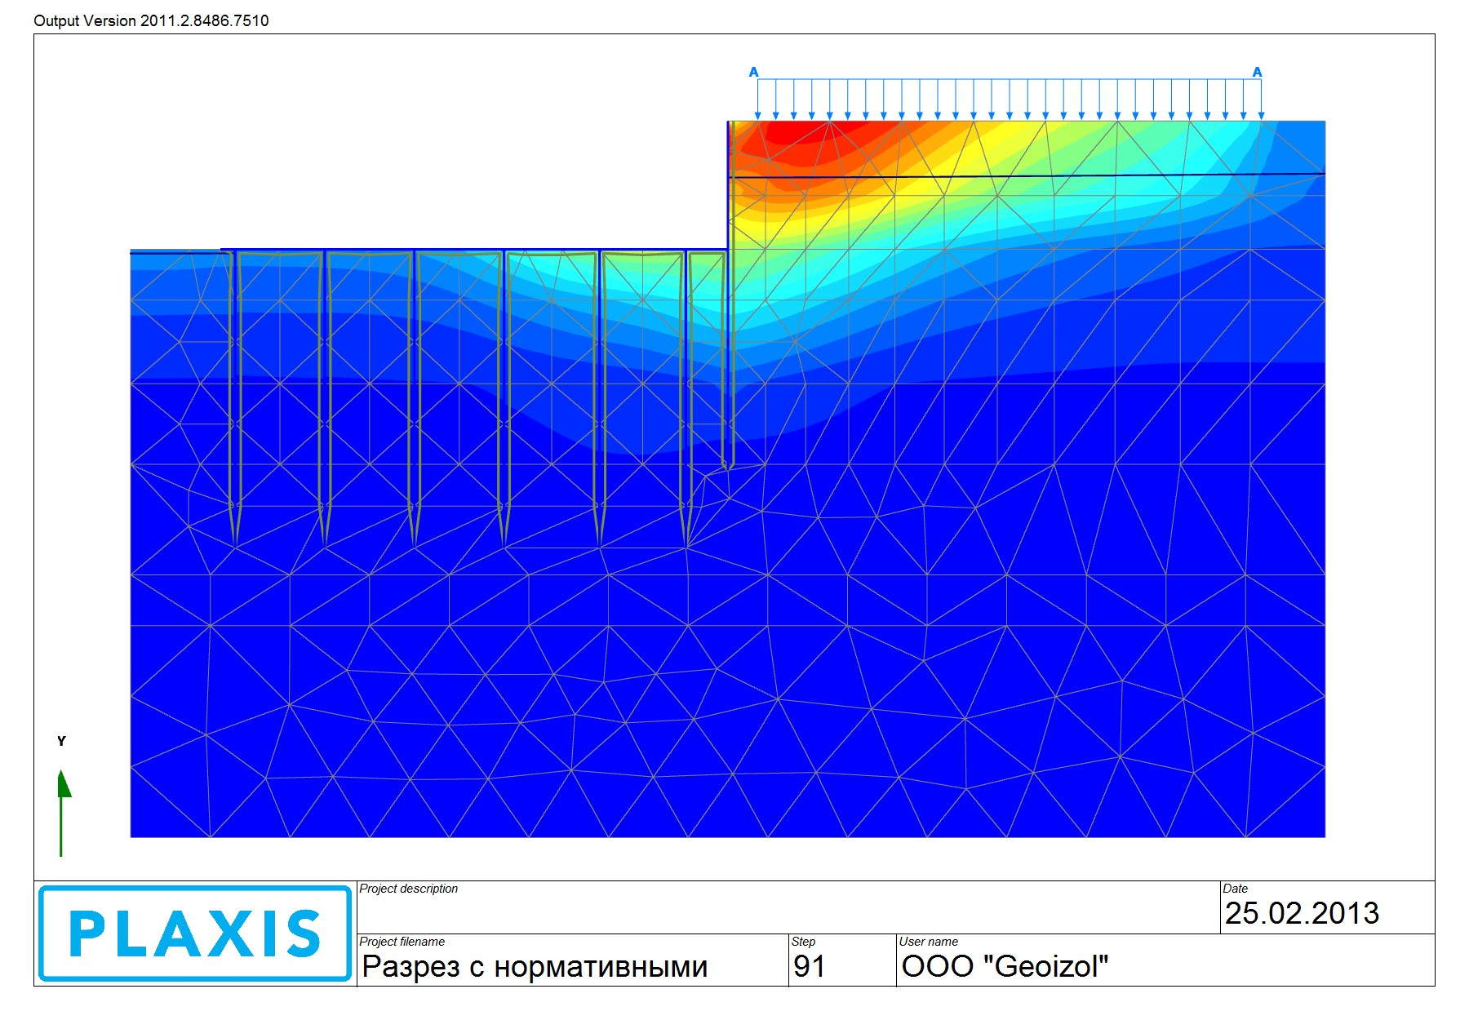Click the horizontal water level line
Image resolution: width=1469 pixels, height=1020 pixels.
[1027, 175]
